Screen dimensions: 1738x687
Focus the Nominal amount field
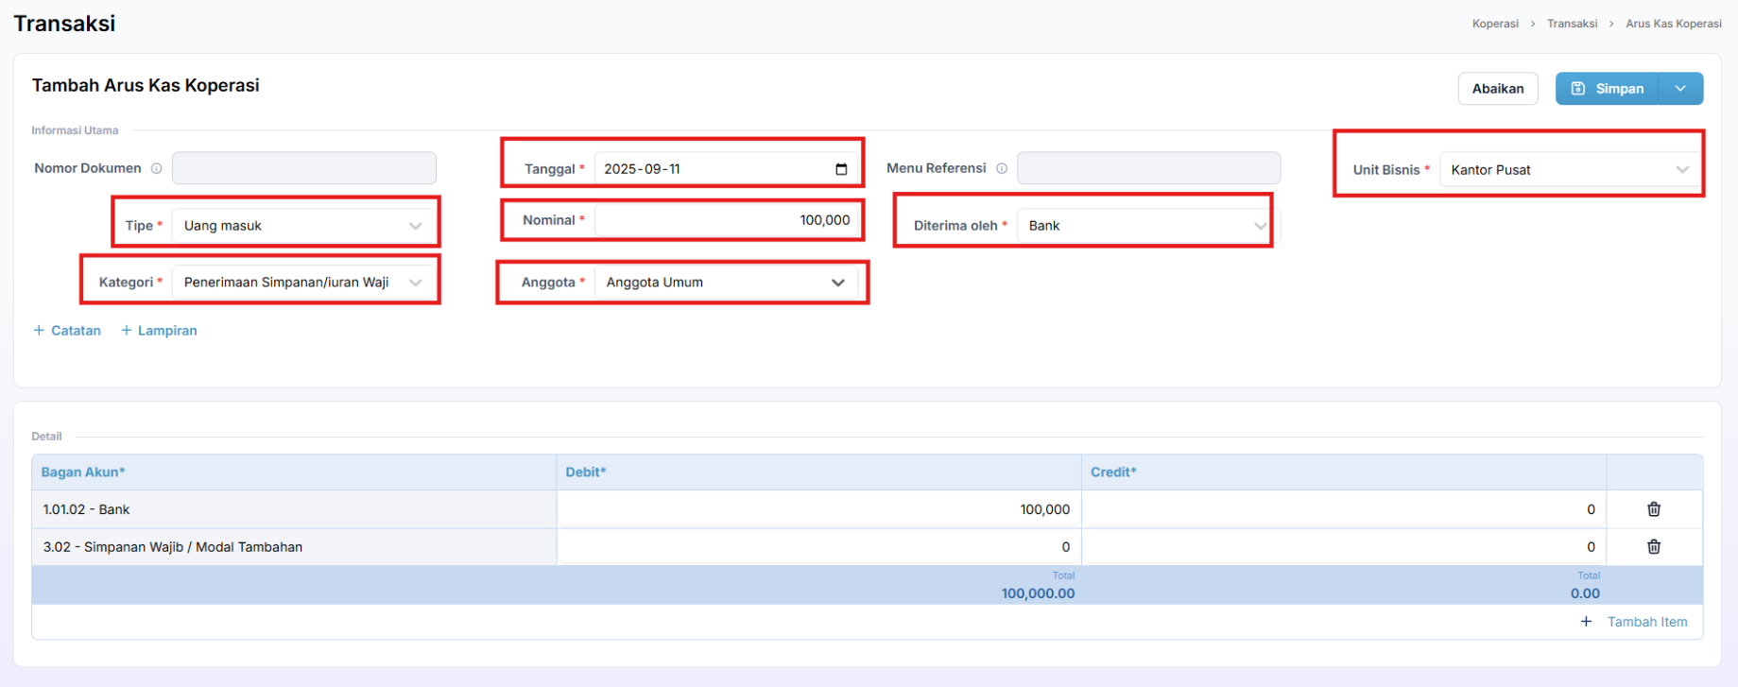(x=726, y=220)
